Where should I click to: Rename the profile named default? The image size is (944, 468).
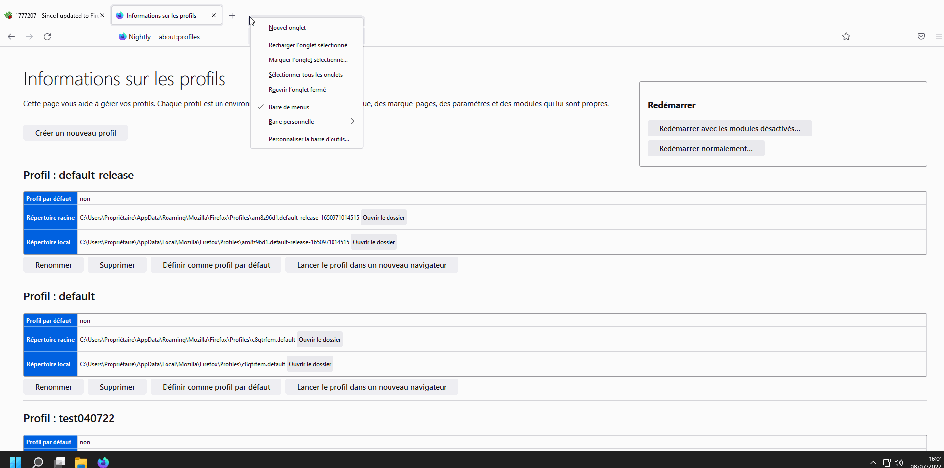(54, 387)
